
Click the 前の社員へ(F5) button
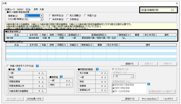pos(14,99)
